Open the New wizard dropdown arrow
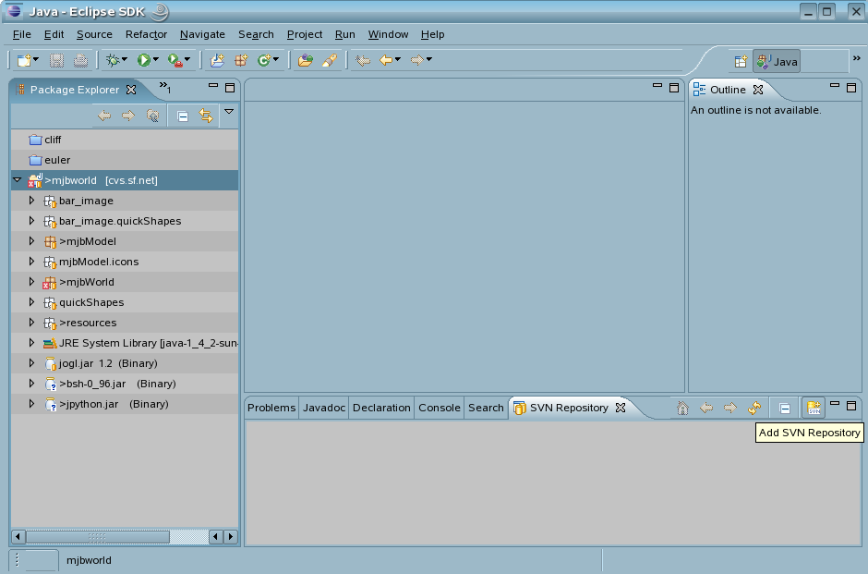The width and height of the screenshot is (868, 574). (36, 59)
